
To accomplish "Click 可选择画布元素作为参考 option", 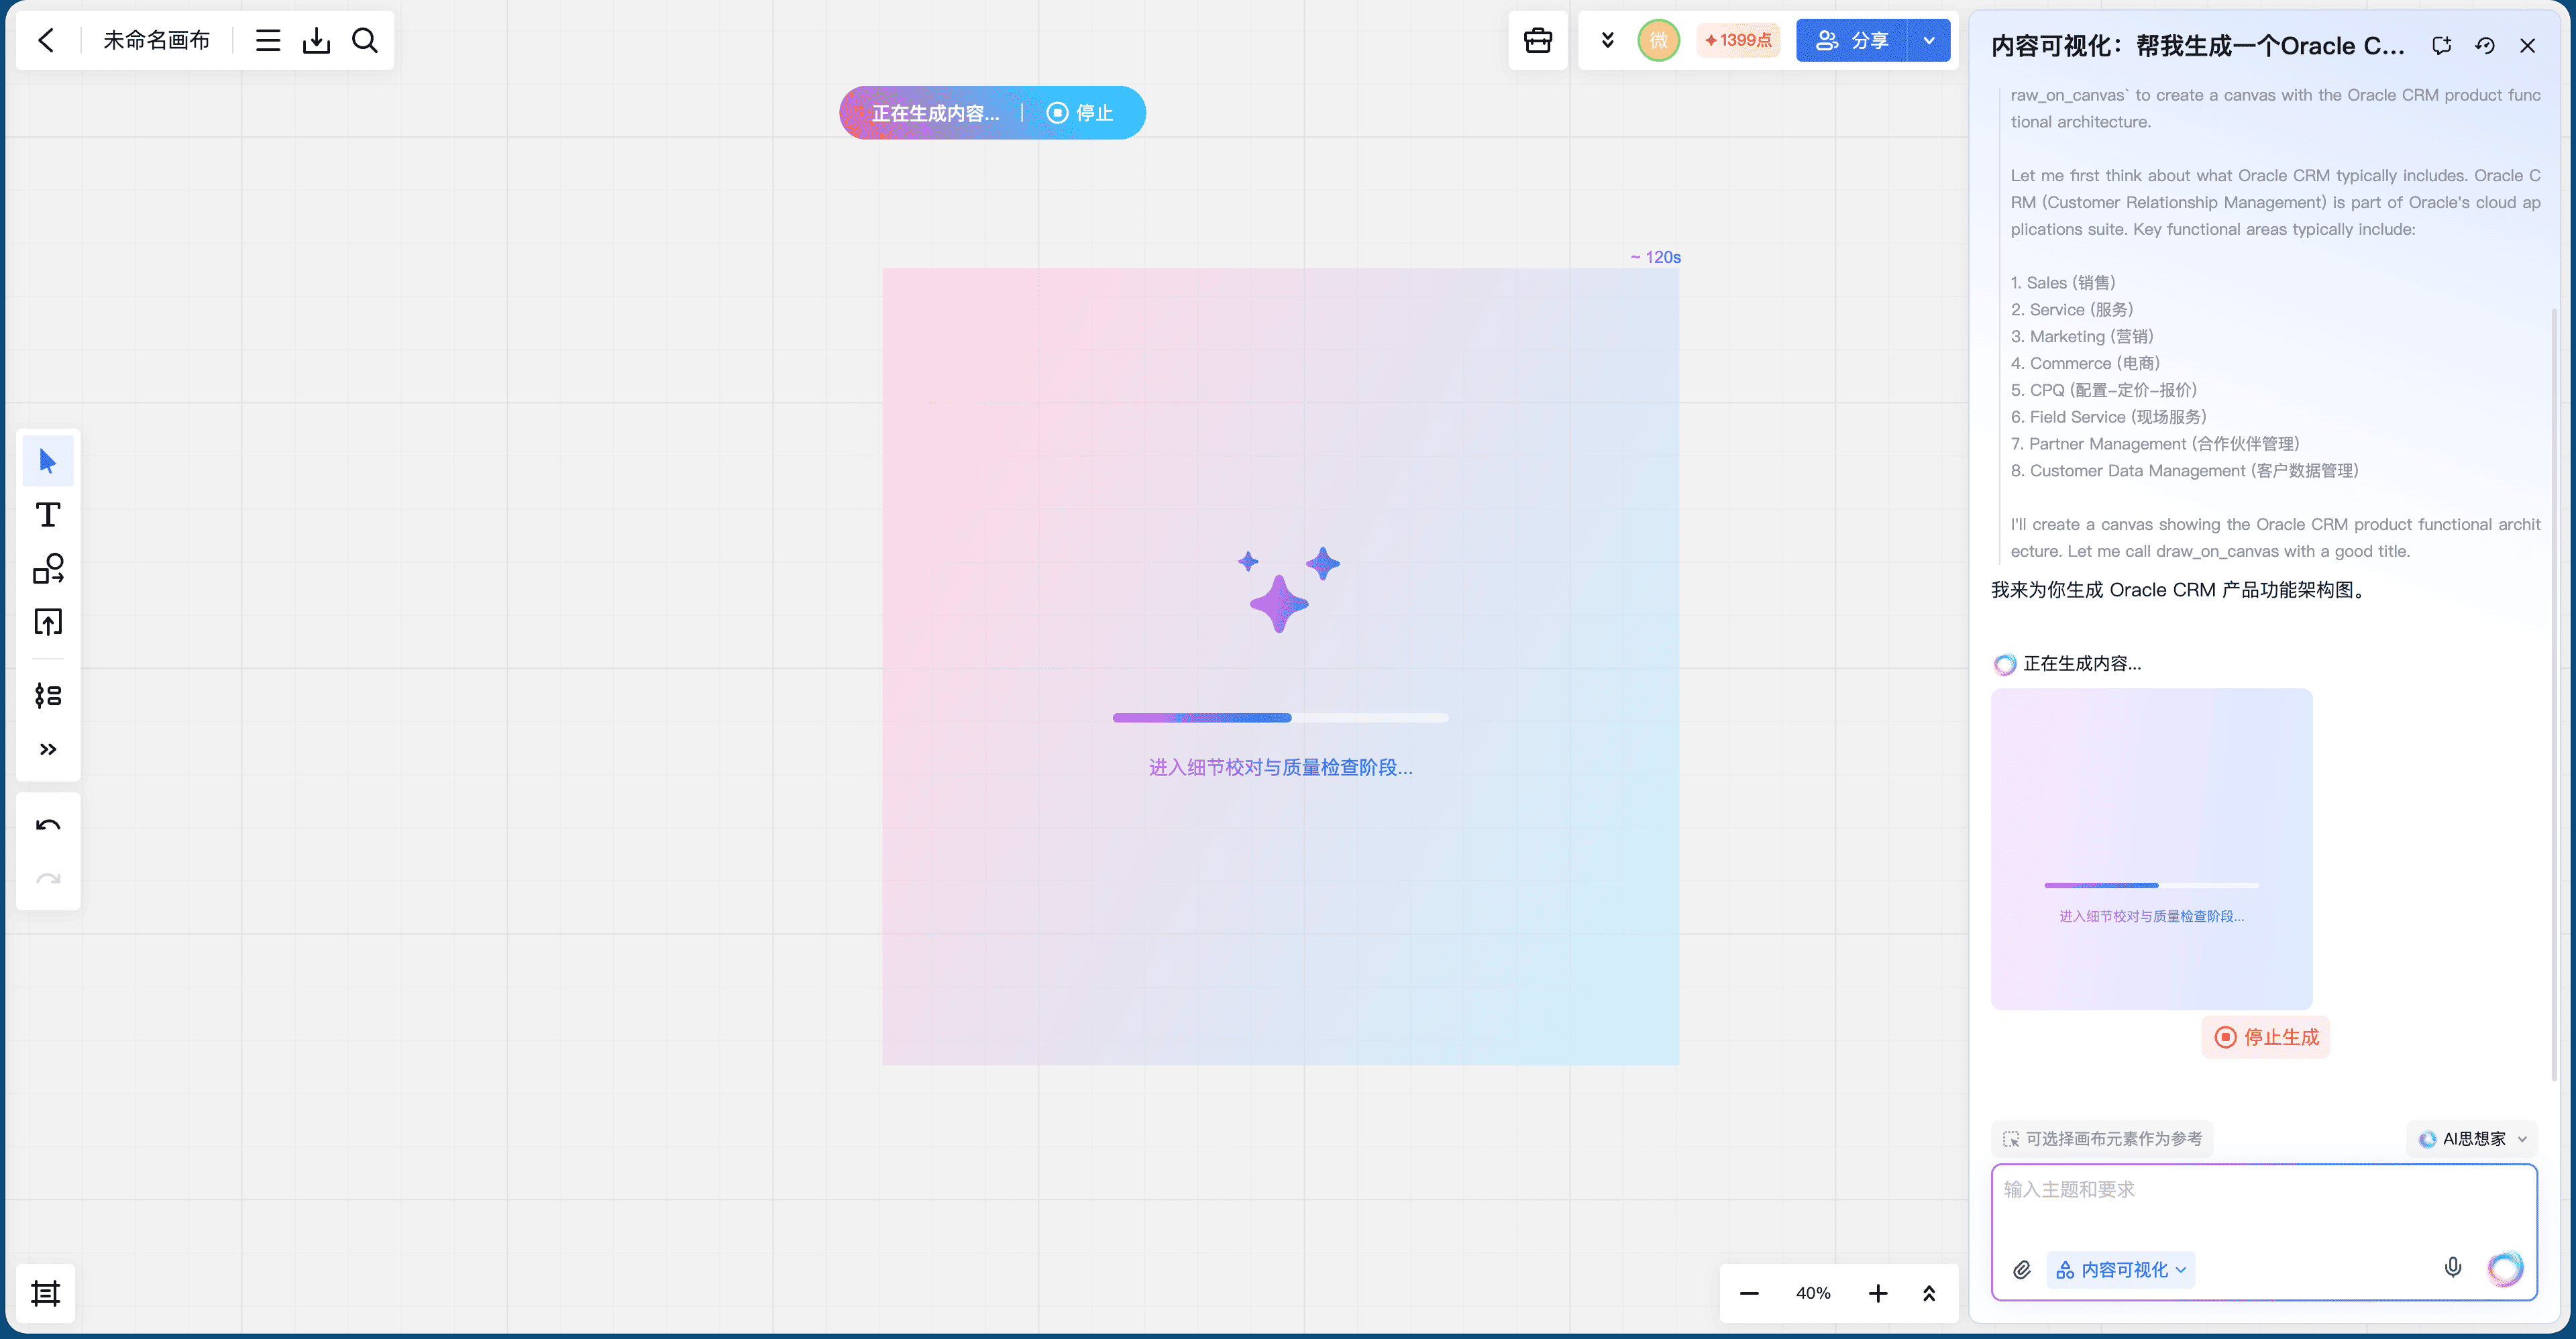I will pos(2102,1139).
